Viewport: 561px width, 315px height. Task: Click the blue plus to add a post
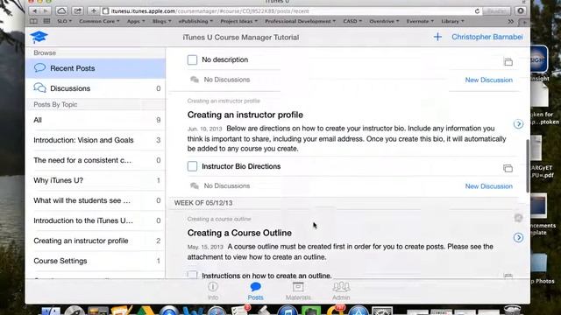[437, 37]
